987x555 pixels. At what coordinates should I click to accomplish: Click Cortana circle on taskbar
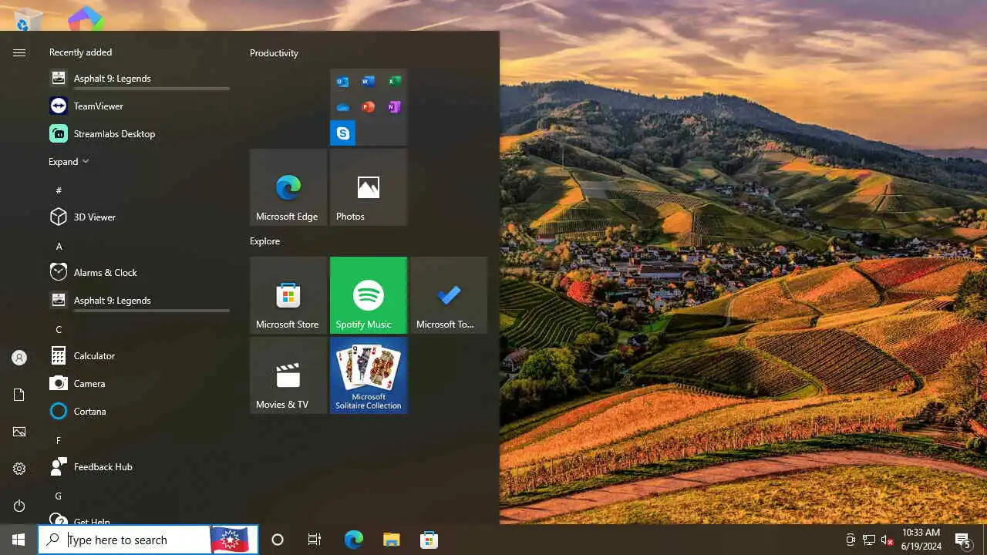click(278, 540)
